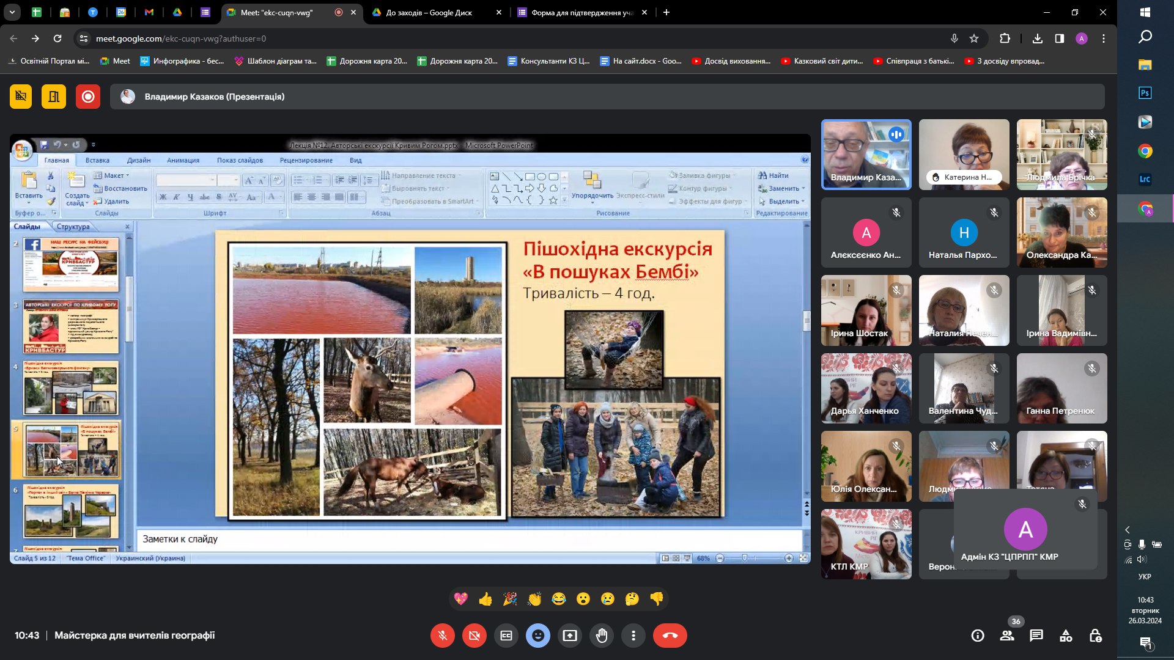Open Освітній Портал bookmark
Image resolution: width=1174 pixels, height=660 pixels.
tap(48, 61)
